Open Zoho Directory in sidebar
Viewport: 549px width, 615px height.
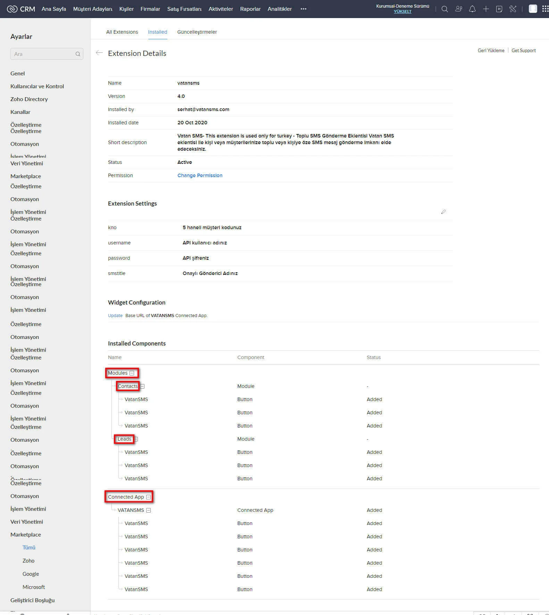pos(29,99)
